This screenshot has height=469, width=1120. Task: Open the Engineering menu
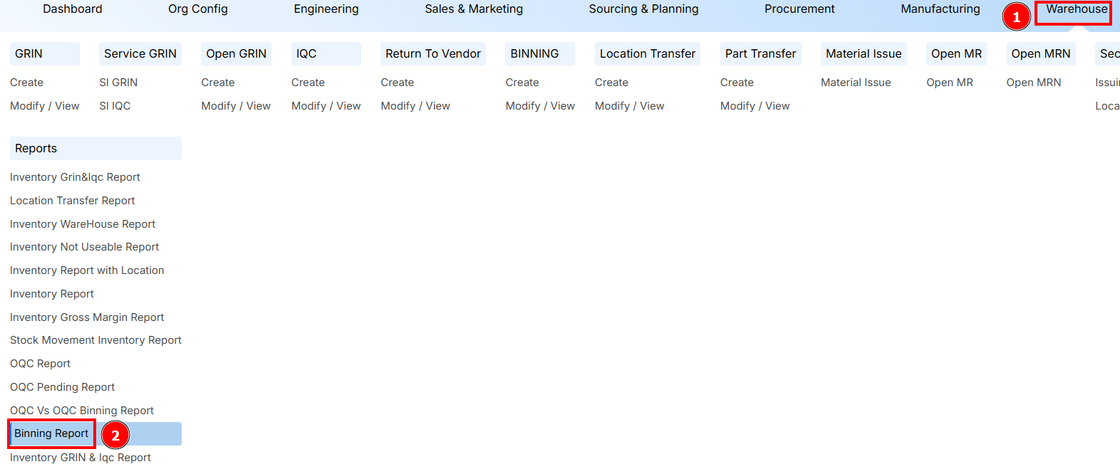(326, 9)
